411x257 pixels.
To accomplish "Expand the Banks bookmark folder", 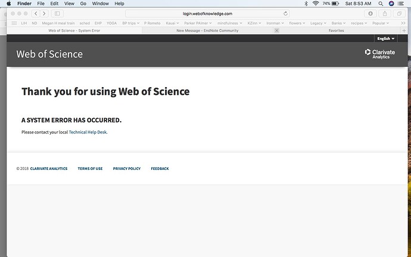I will click(338, 23).
